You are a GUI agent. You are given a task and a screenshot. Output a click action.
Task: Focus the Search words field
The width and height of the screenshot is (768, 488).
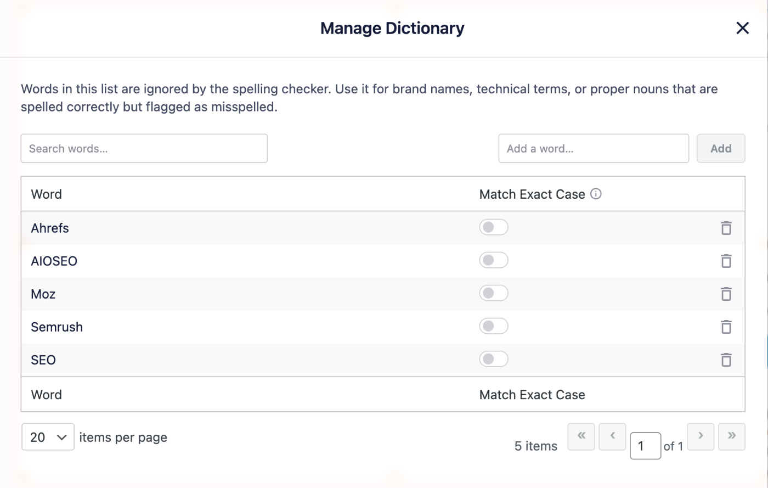[144, 148]
